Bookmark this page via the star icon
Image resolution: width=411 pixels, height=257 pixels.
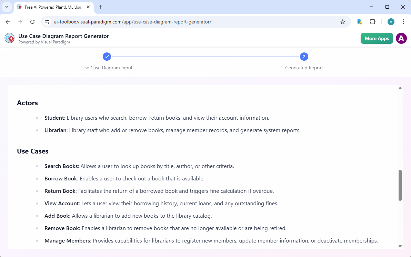pos(343,21)
